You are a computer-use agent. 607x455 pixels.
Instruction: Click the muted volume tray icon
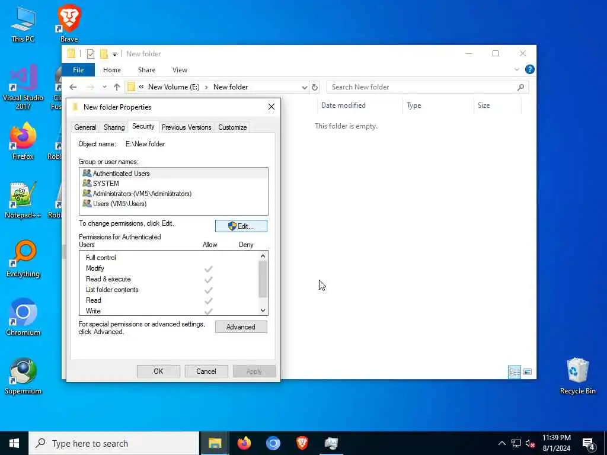[x=531, y=443]
